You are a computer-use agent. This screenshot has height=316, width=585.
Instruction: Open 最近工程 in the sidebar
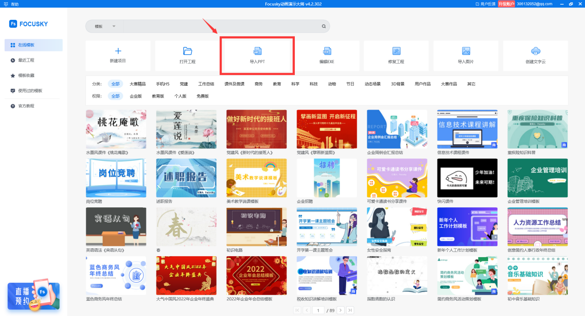click(26, 60)
